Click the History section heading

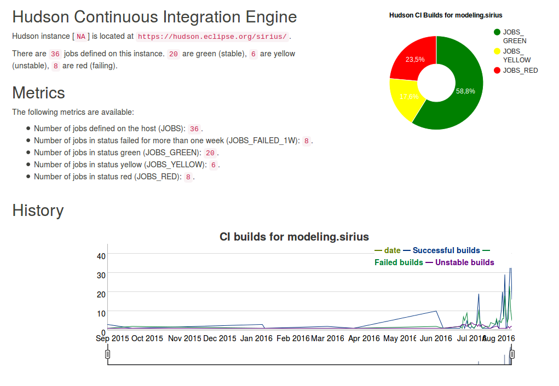(x=38, y=210)
